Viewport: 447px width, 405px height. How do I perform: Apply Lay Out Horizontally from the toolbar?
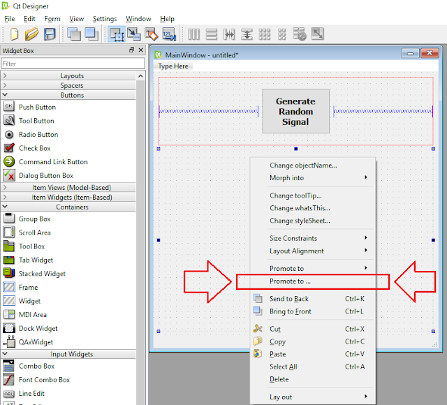pos(194,34)
